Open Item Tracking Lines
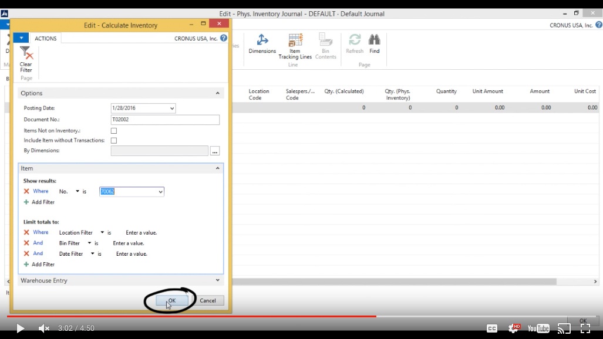The height and width of the screenshot is (339, 603). point(295,46)
